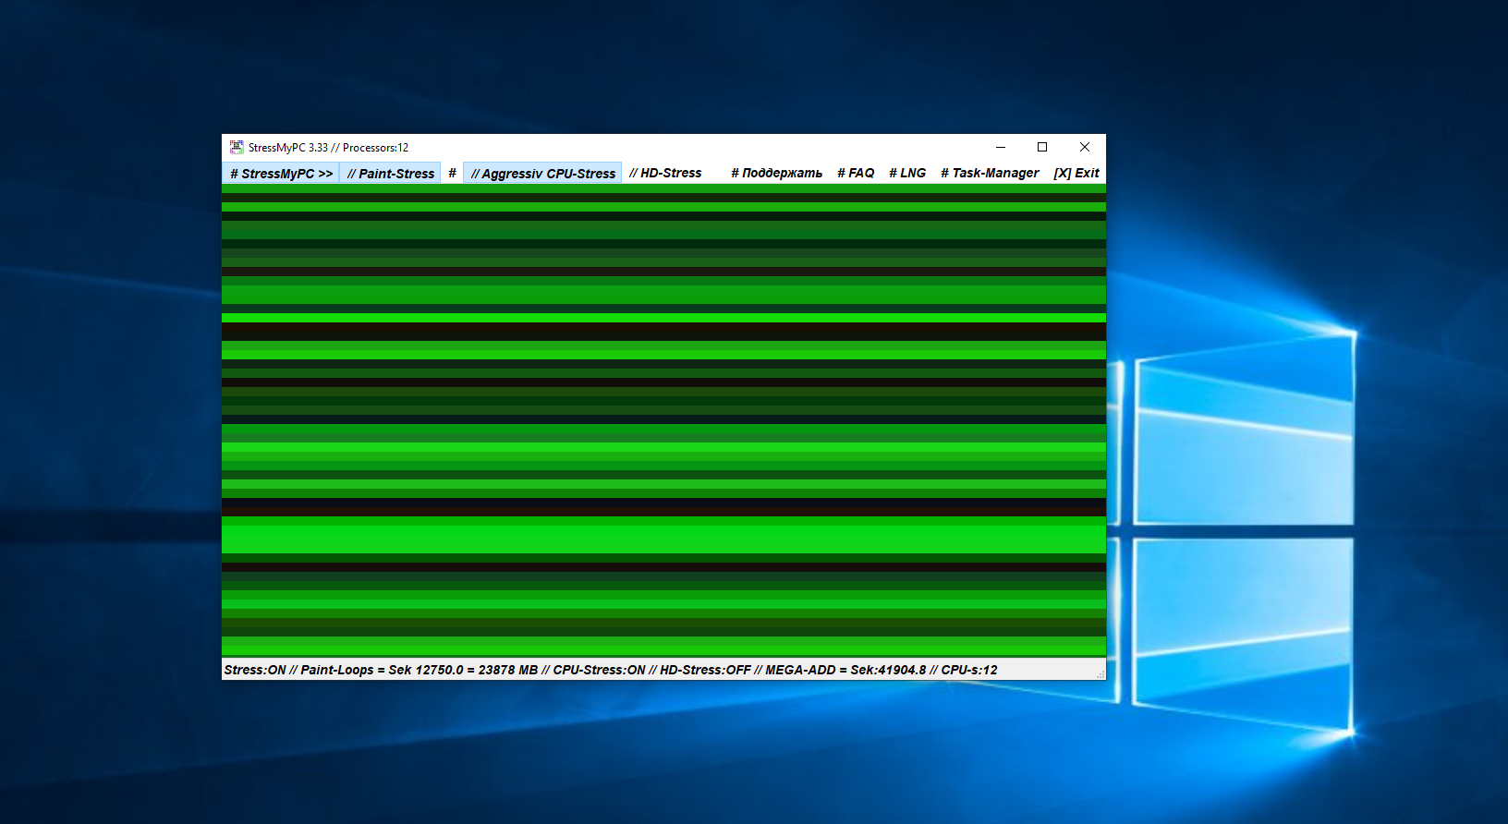Click the HD-Stress:OFF status bar text
The width and height of the screenshot is (1508, 824).
coord(705,670)
